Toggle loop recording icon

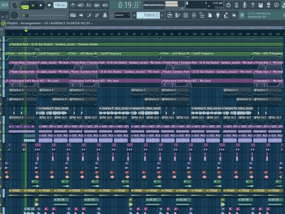coord(105,5)
